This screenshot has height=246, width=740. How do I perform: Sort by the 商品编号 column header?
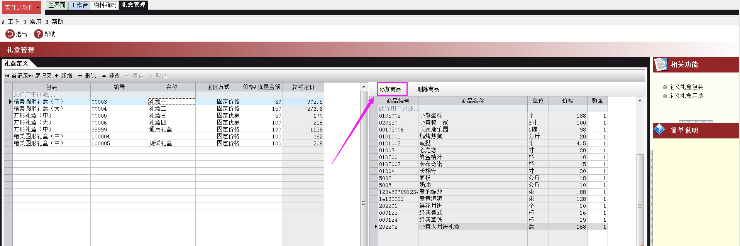398,101
